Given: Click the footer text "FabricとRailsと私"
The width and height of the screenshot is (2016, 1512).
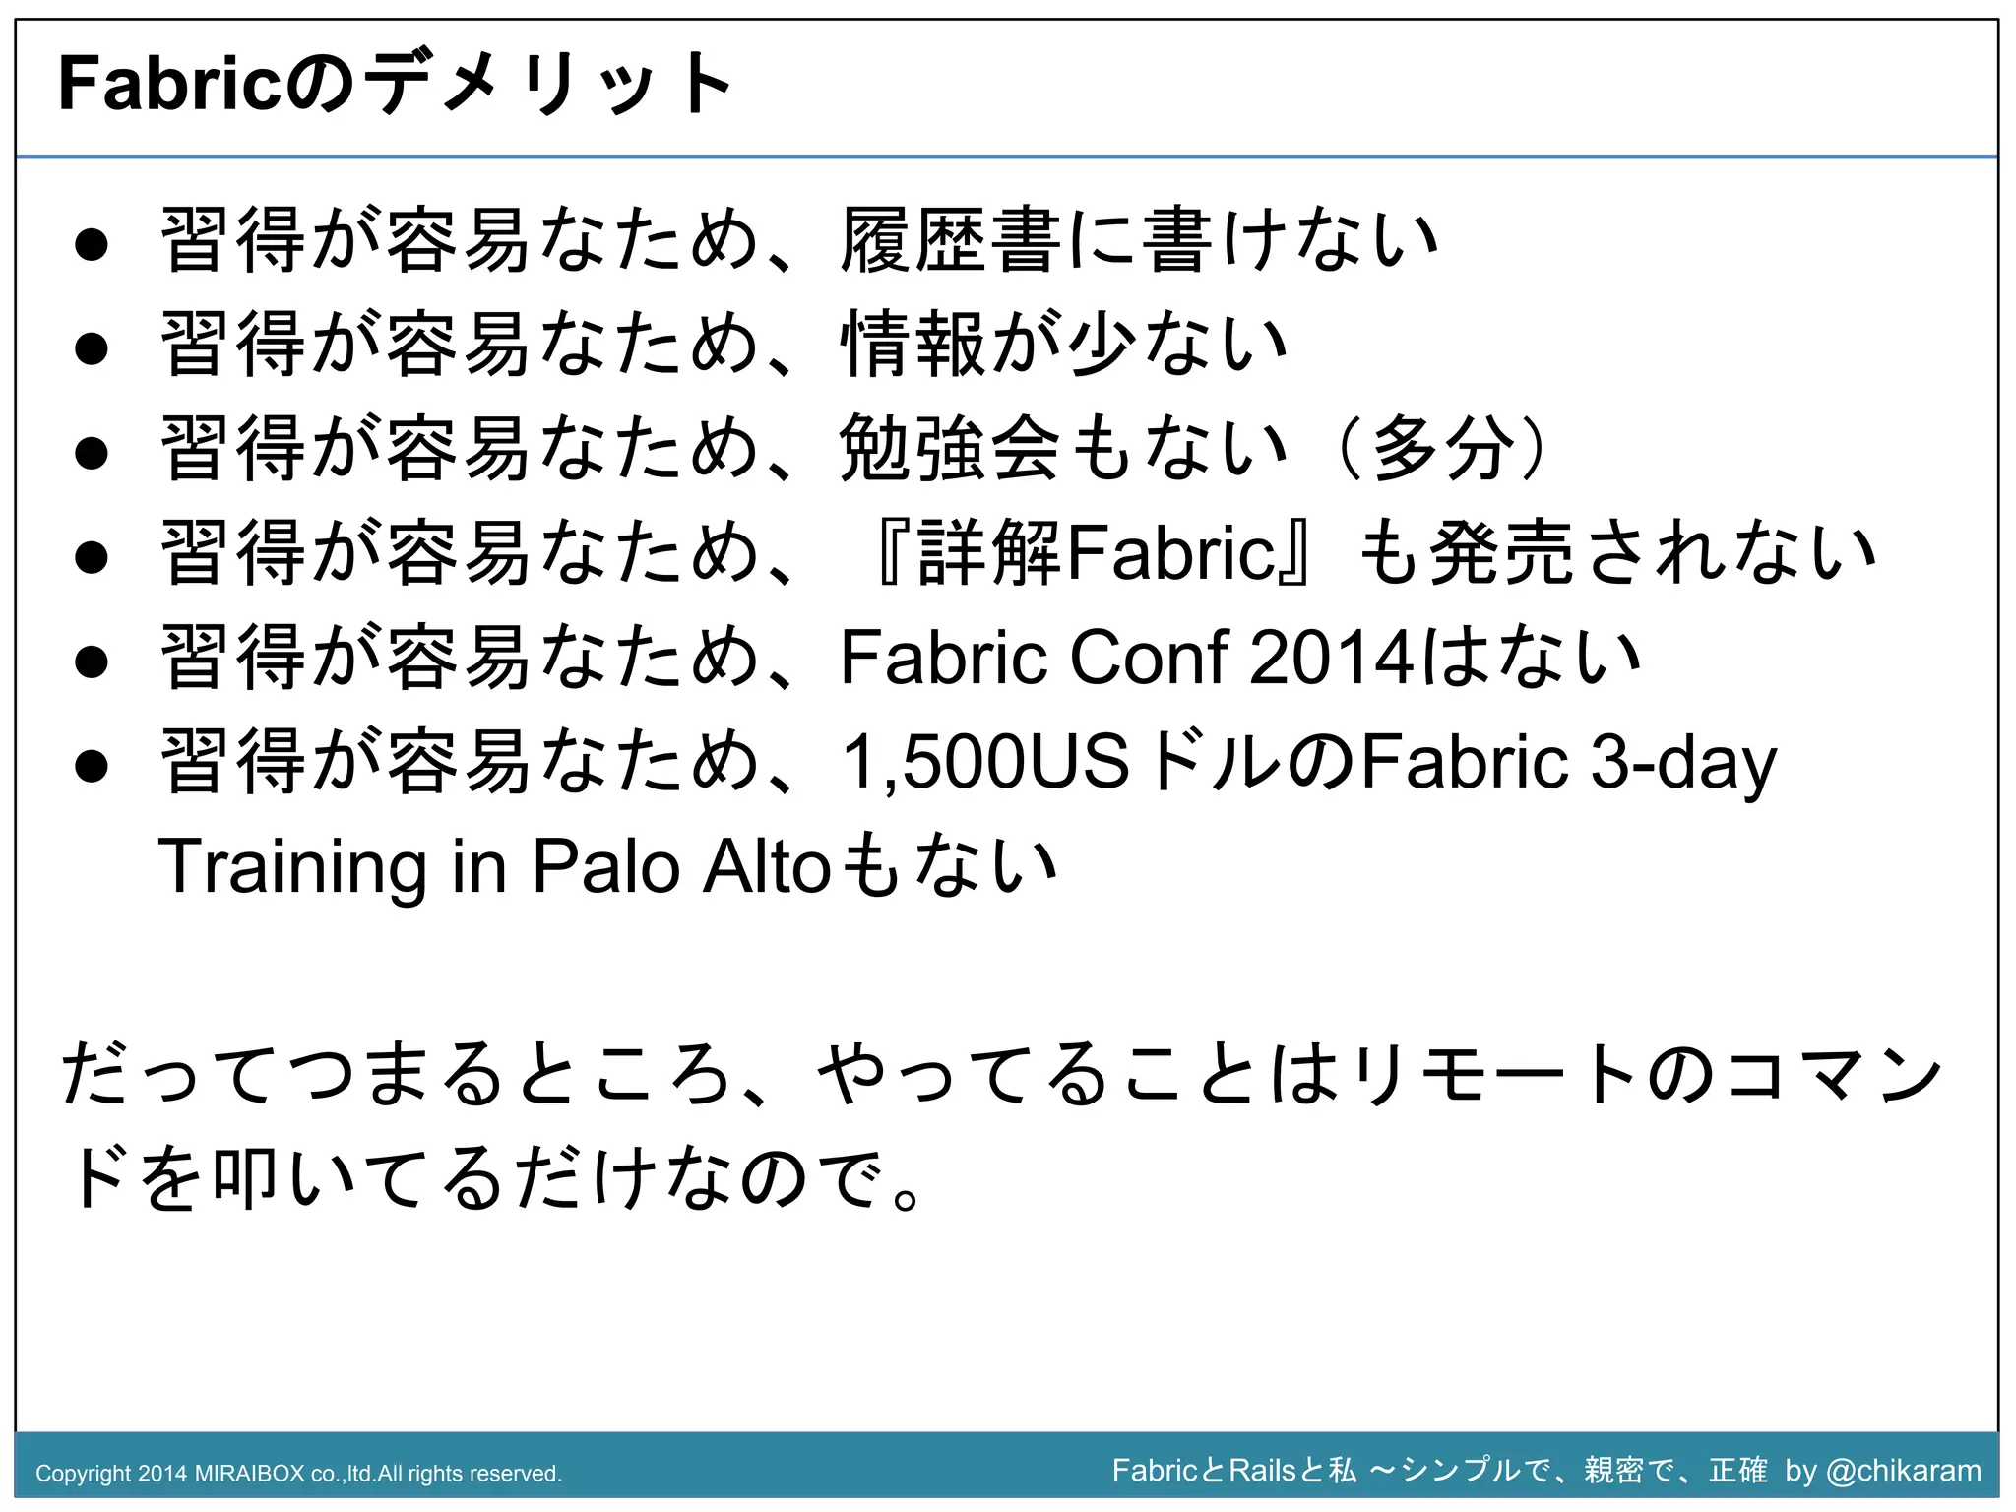Looking at the screenshot, I should pos(1234,1470).
